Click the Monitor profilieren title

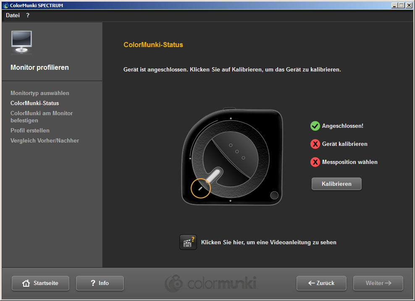(x=40, y=67)
